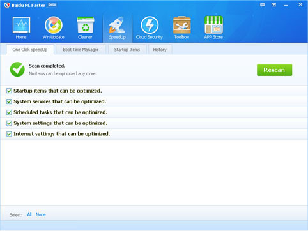Click 'No items can be optimized any more.' text

pos(63,74)
